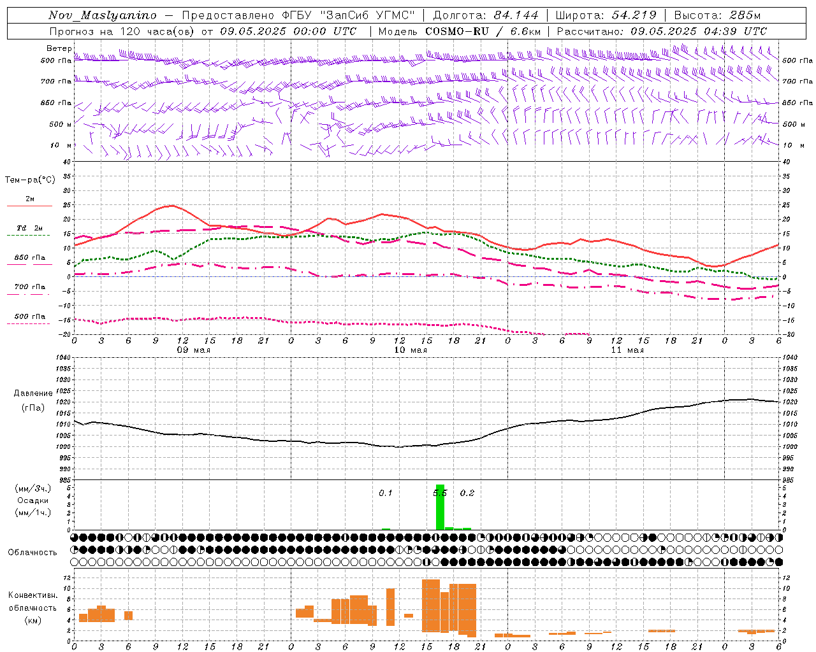Click the Nov_Maslyanino station title

point(103,15)
